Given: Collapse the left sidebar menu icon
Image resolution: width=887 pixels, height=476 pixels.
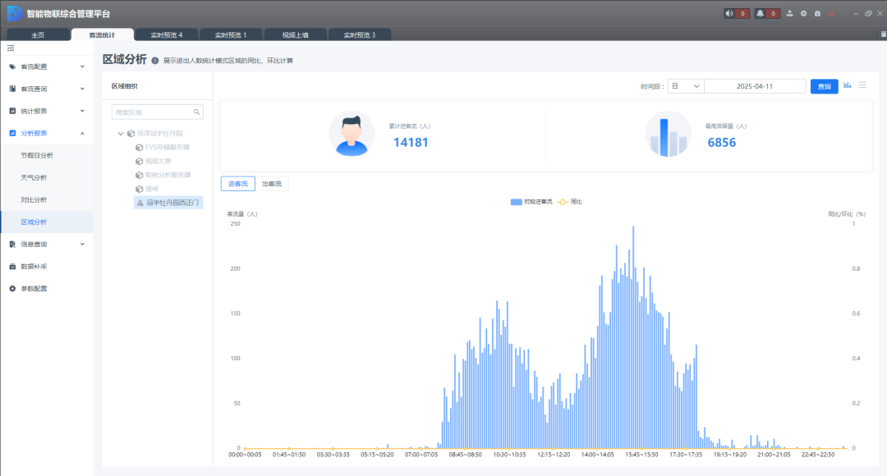Looking at the screenshot, I should point(11,48).
